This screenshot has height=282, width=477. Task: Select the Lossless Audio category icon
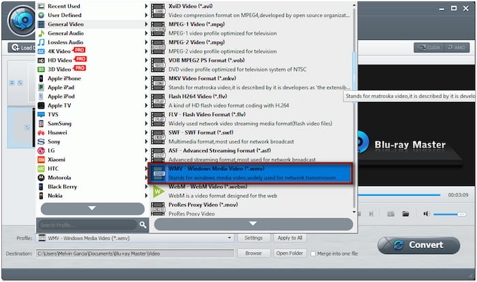[42, 42]
